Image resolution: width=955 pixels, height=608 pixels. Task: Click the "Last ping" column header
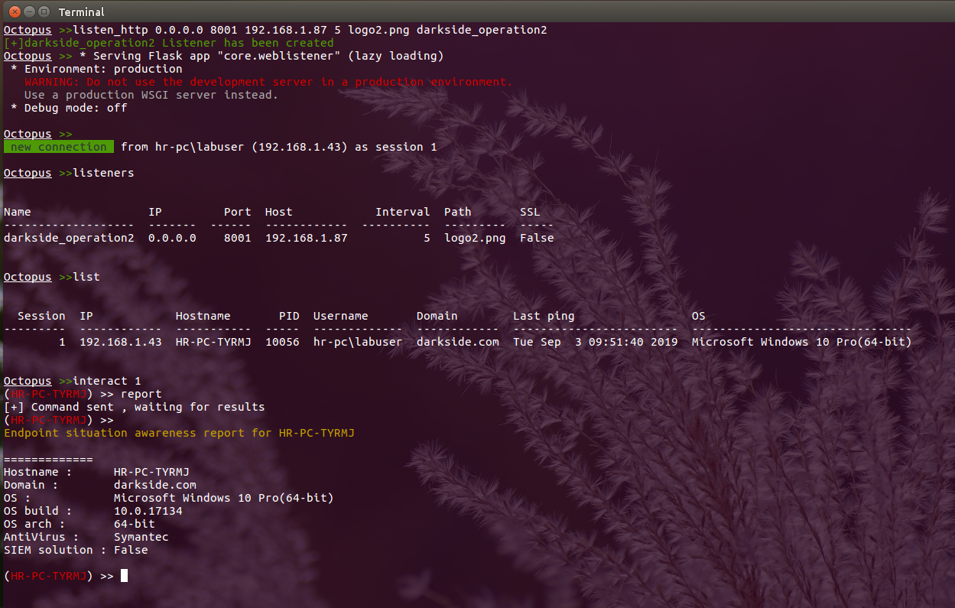544,316
